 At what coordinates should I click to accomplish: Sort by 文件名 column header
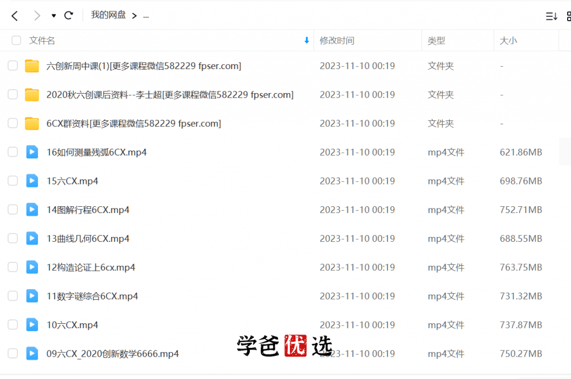coord(42,41)
